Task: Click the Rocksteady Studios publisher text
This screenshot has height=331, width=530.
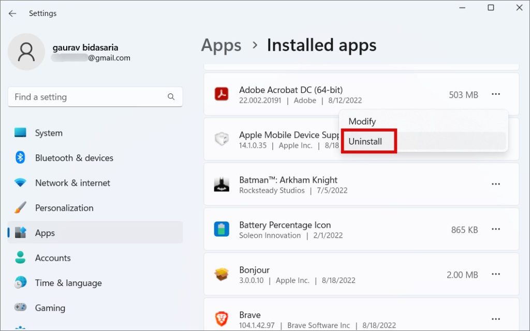Action: 272,191
